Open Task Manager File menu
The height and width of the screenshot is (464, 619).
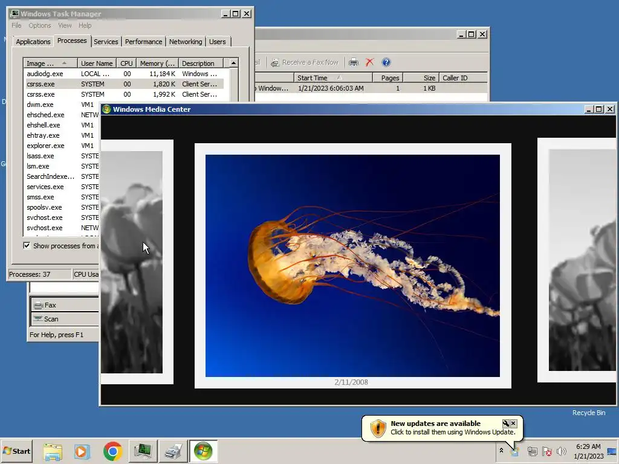pos(16,25)
